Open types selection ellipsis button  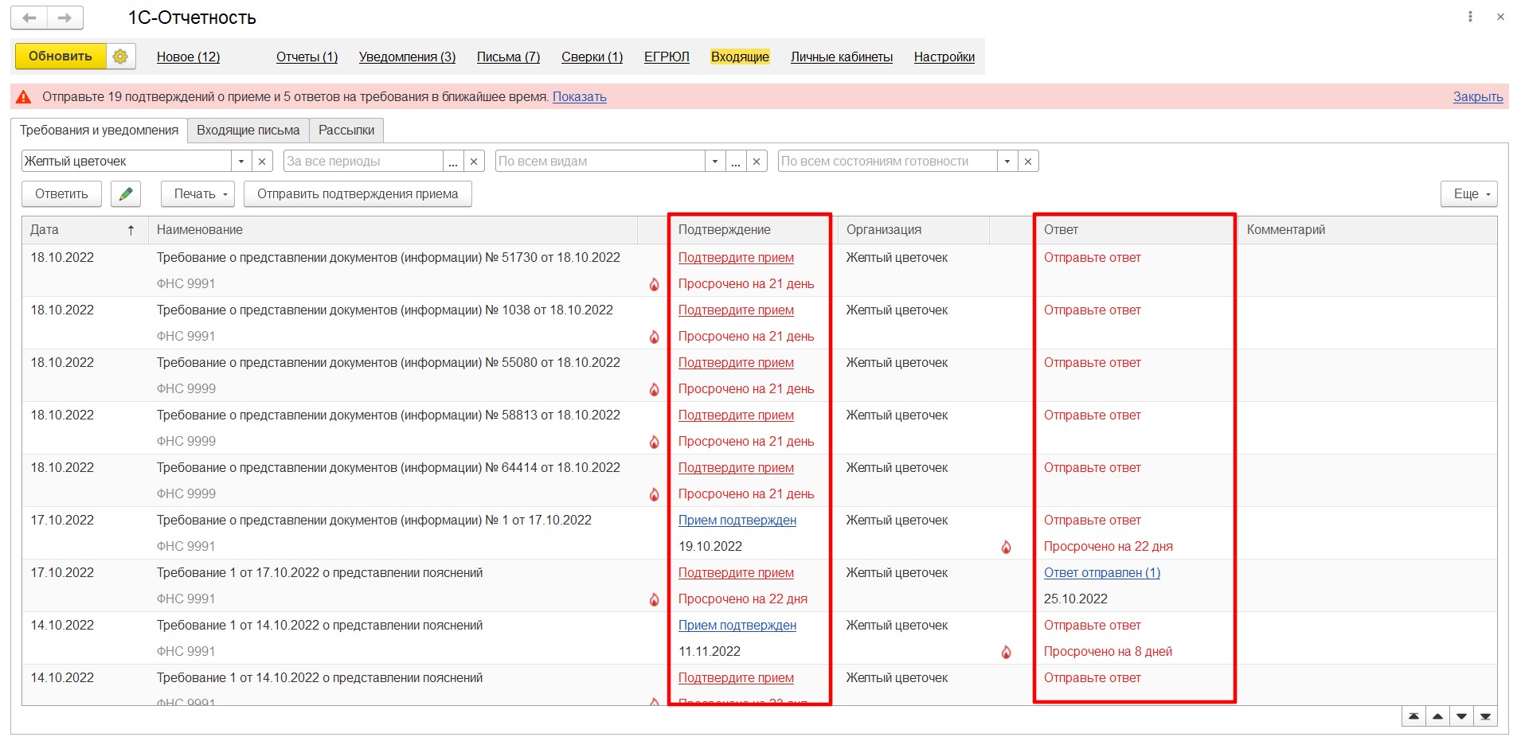click(x=736, y=161)
